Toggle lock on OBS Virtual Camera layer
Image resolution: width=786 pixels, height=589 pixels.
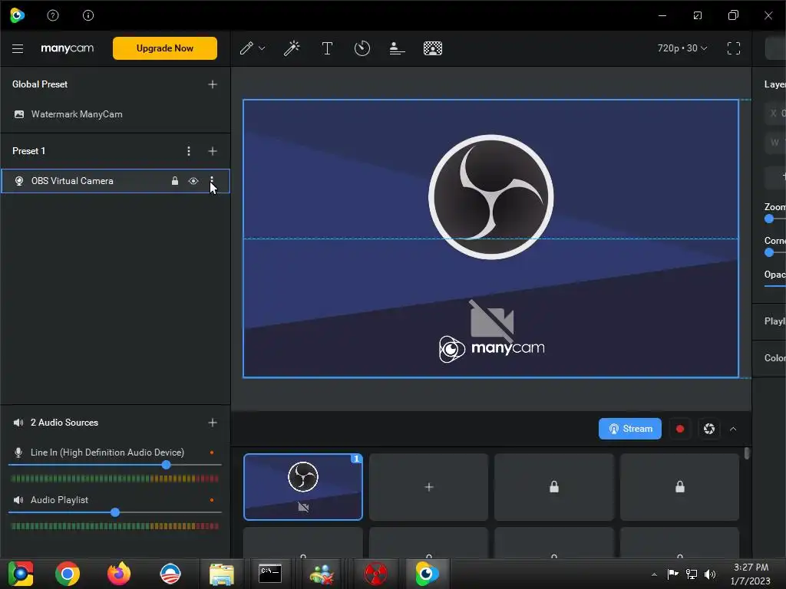[175, 181]
